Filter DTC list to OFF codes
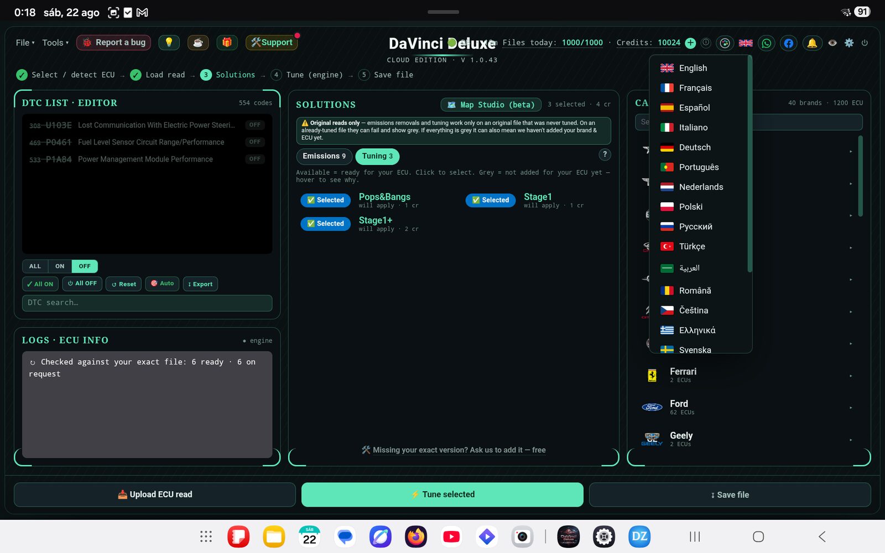This screenshot has height=553, width=885. pos(85,266)
